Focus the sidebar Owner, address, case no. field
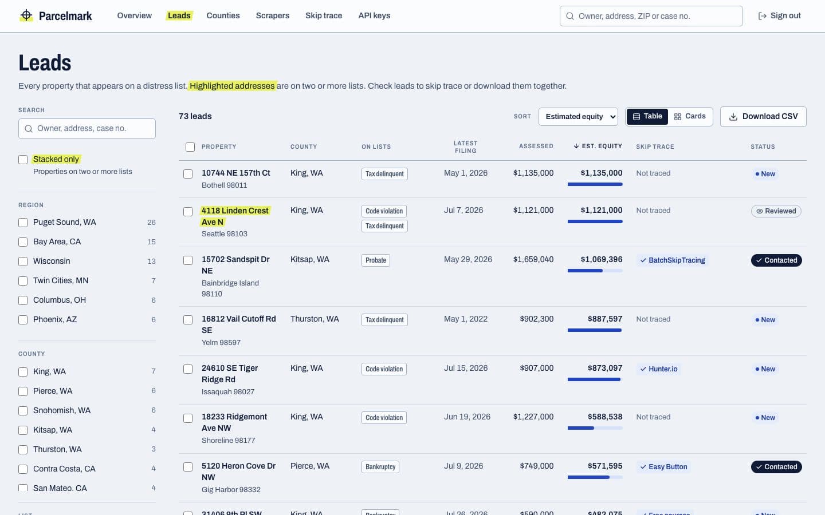This screenshot has height=515, width=825. click(x=87, y=129)
